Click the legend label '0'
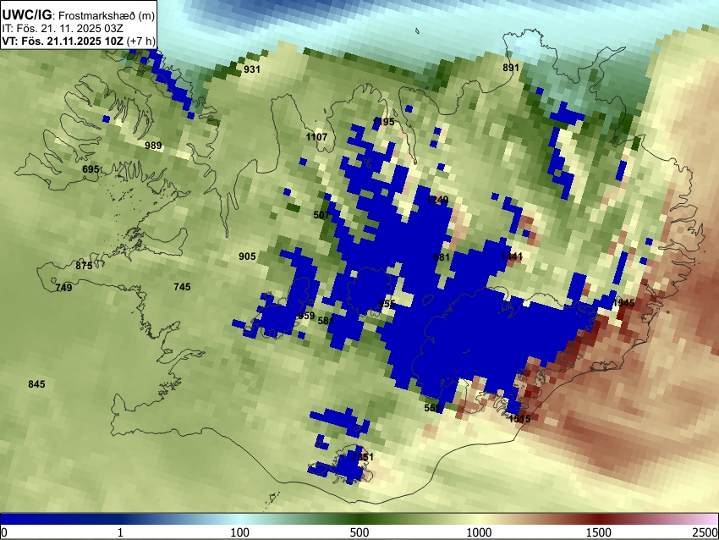The height and width of the screenshot is (540, 719). (4, 532)
